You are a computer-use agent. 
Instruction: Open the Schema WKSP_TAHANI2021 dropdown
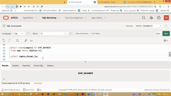(x=149, y=26)
